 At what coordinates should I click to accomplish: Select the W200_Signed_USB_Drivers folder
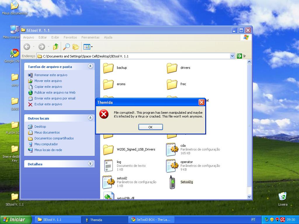click(108, 150)
